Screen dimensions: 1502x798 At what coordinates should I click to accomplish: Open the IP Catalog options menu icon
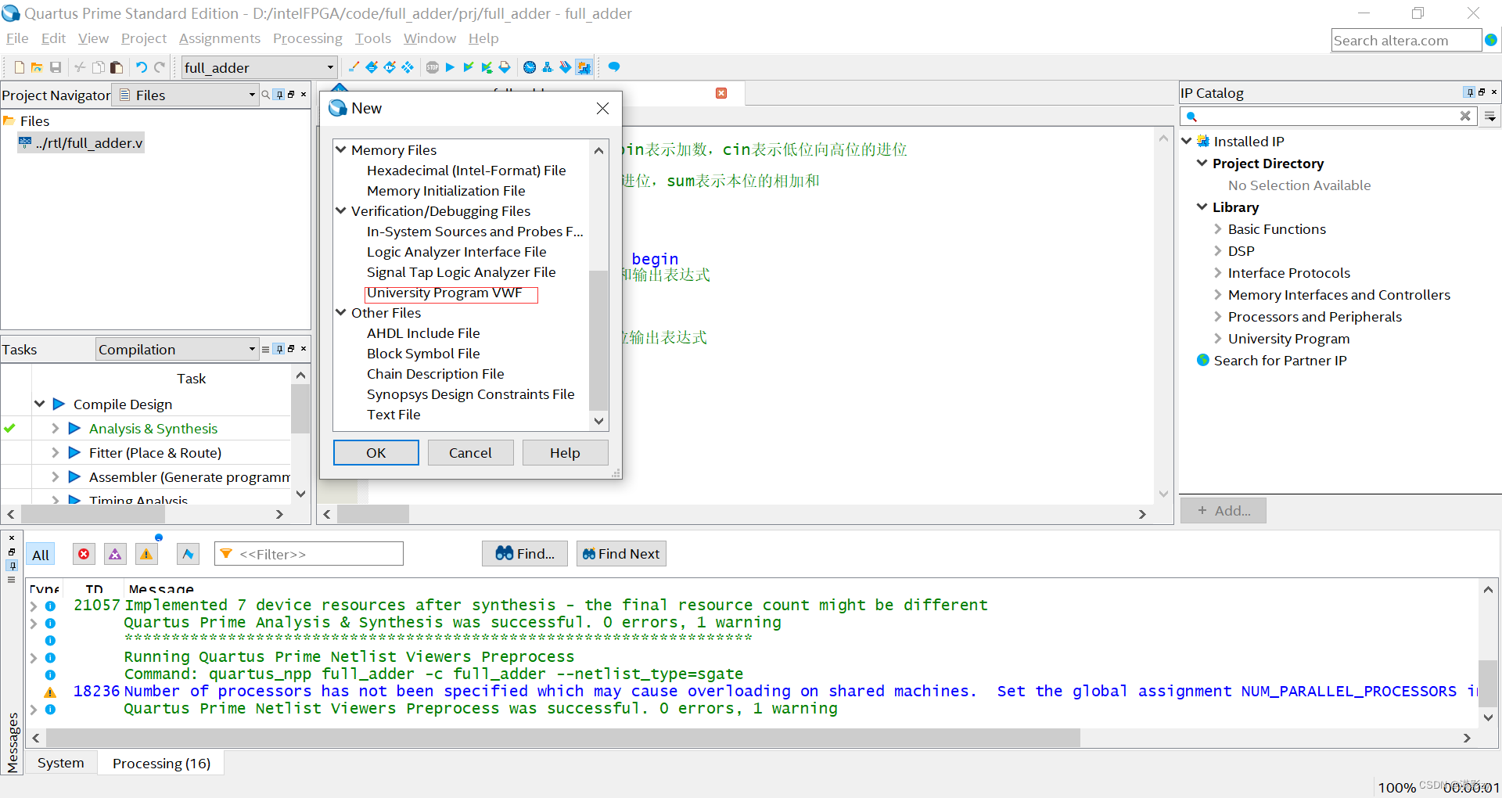[x=1491, y=117]
